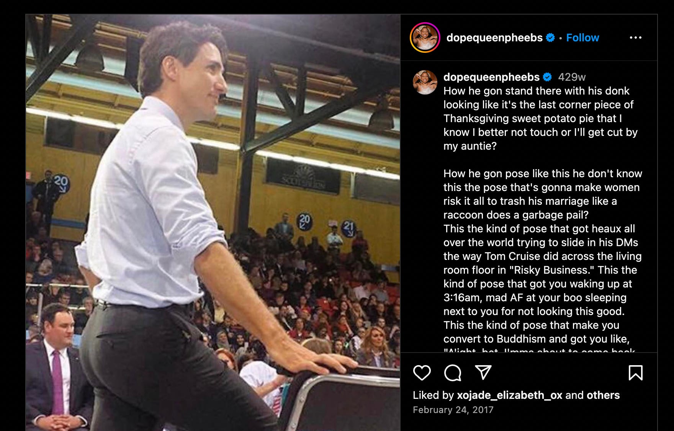Click the verified badge in the post header

550,38
